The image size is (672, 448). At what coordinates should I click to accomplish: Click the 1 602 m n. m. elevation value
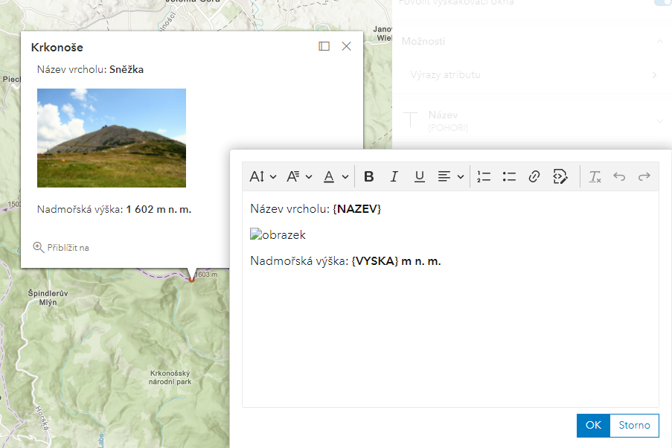pyautogui.click(x=159, y=209)
